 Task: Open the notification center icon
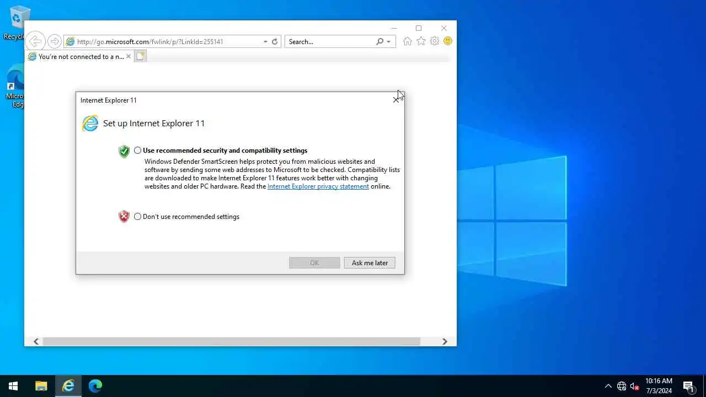pyautogui.click(x=688, y=386)
